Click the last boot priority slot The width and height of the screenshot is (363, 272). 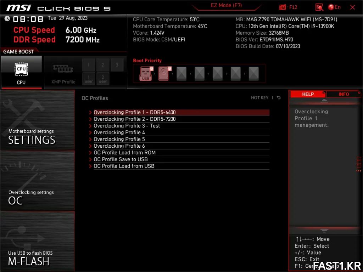point(253,74)
